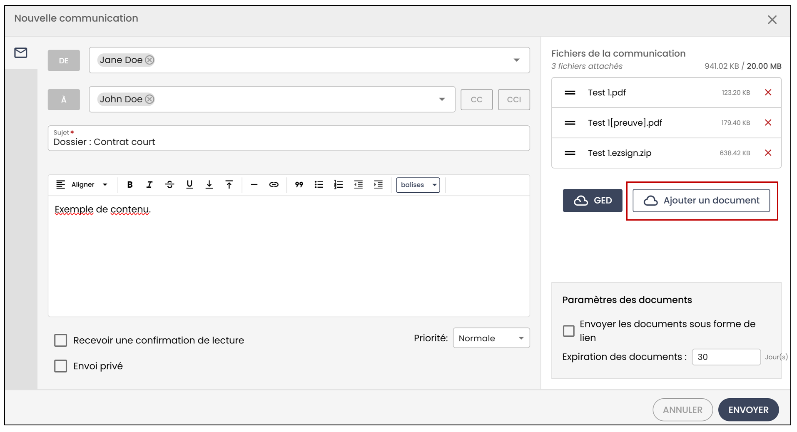
Task: Click the Expiration des documents field
Action: (x=726, y=357)
